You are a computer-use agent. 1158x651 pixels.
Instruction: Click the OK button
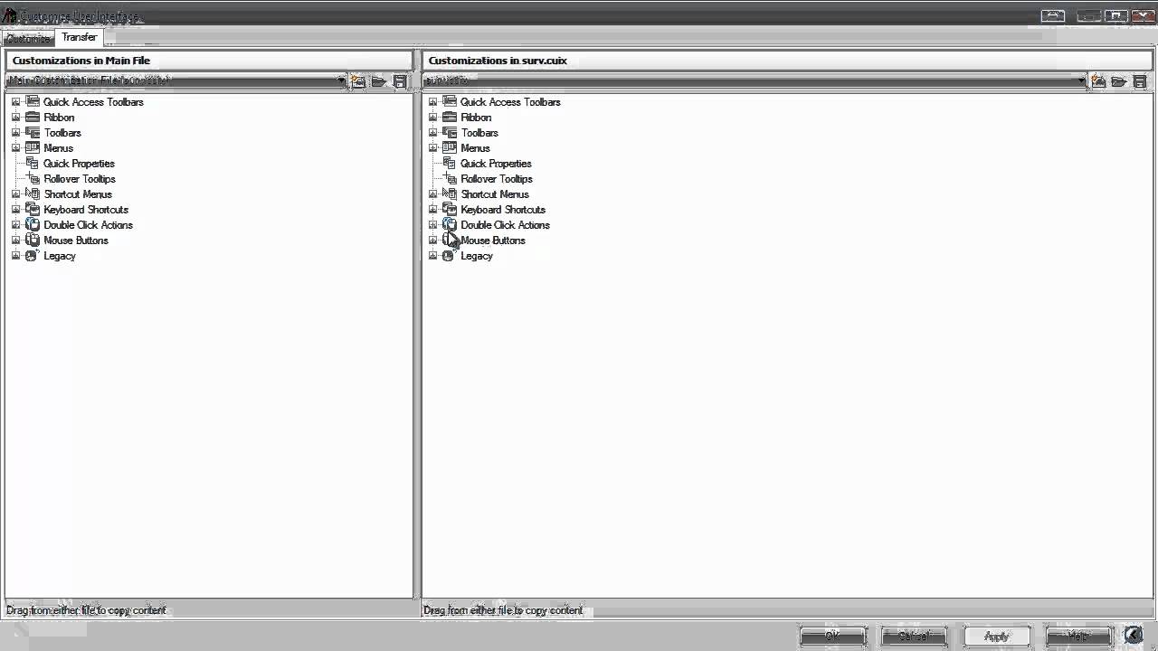point(833,637)
